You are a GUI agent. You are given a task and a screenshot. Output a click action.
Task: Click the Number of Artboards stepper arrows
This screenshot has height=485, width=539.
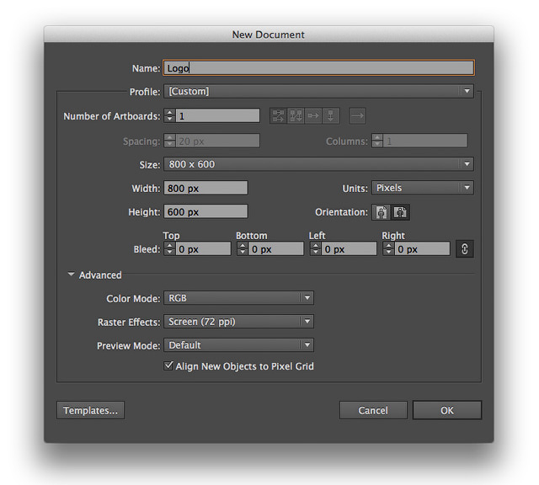pos(169,116)
